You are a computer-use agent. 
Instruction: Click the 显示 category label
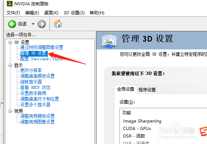pos(18,66)
